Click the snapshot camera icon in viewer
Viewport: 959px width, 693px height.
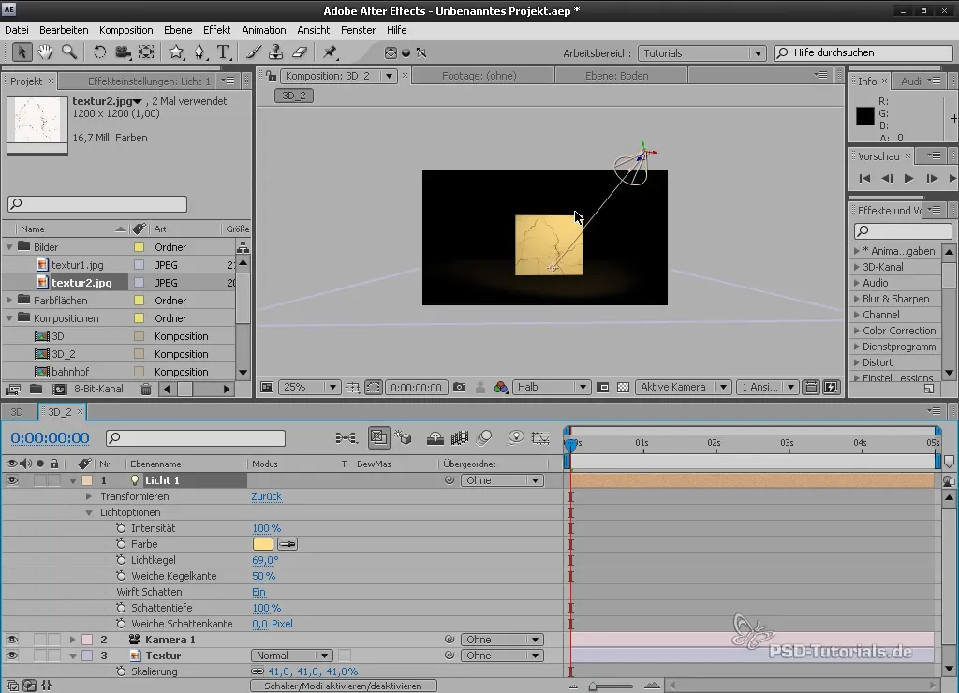pyautogui.click(x=459, y=387)
